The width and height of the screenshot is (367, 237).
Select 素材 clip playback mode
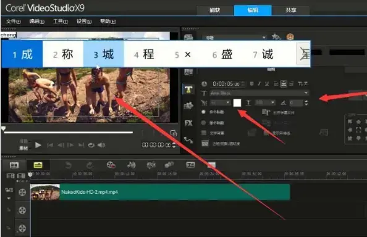(x=23, y=148)
